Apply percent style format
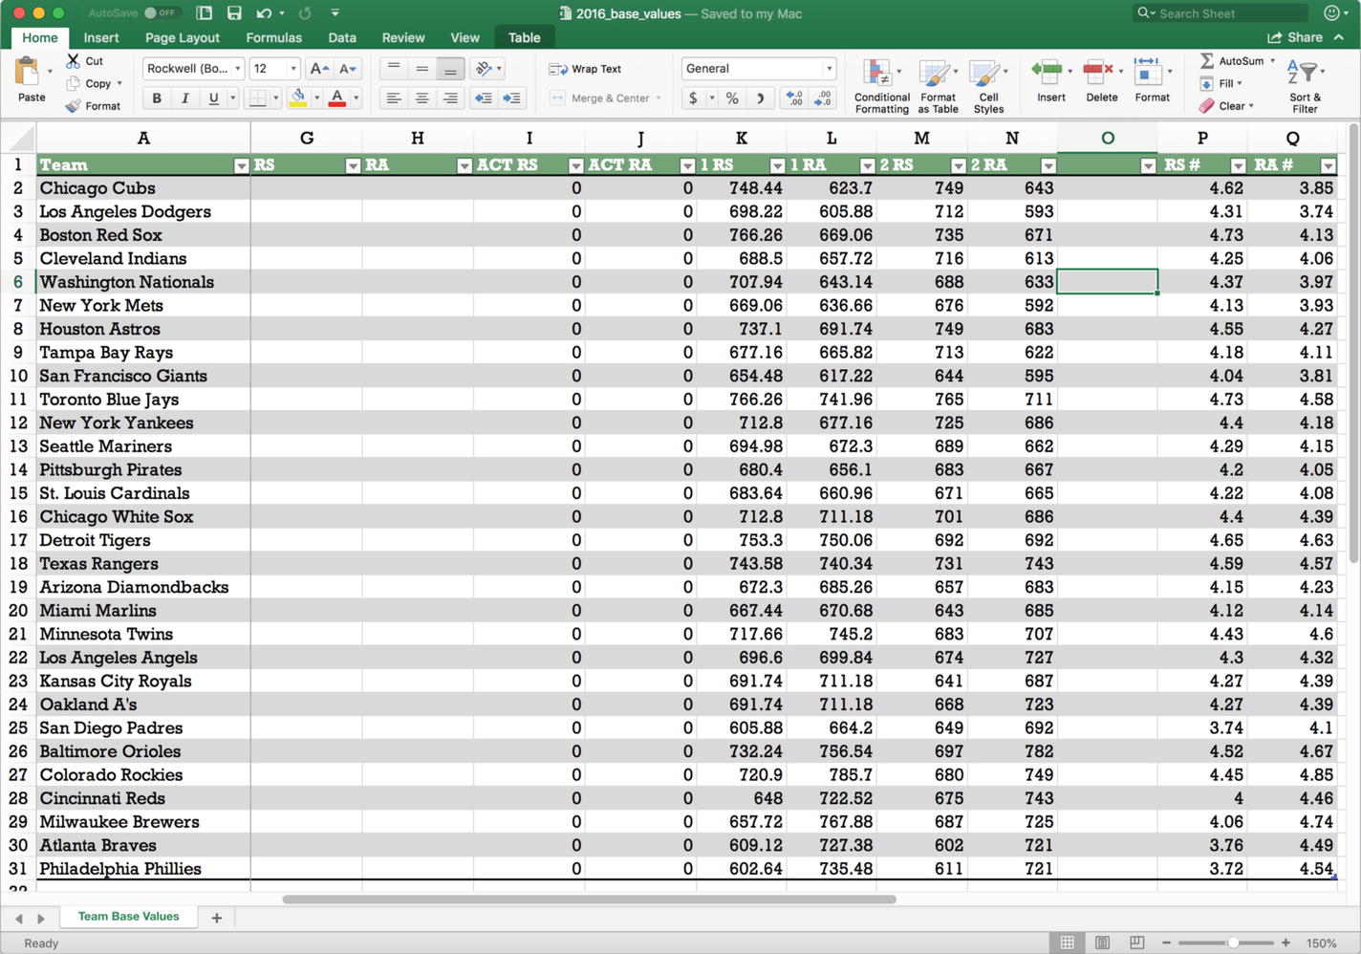Viewport: 1361px width, 954px height. point(732,98)
